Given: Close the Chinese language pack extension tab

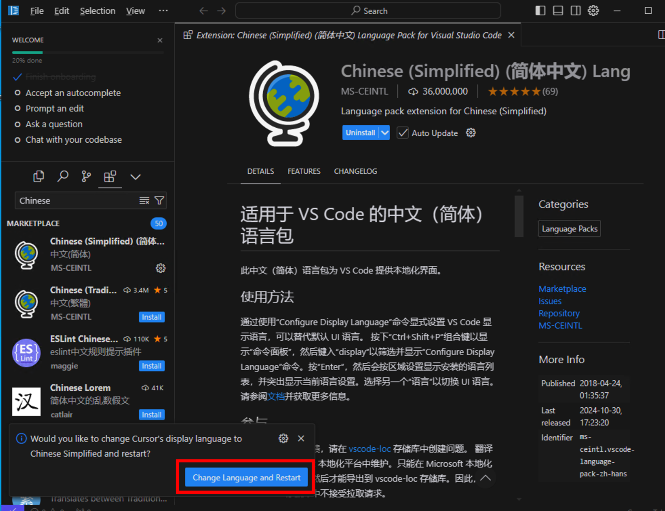Looking at the screenshot, I should [511, 35].
